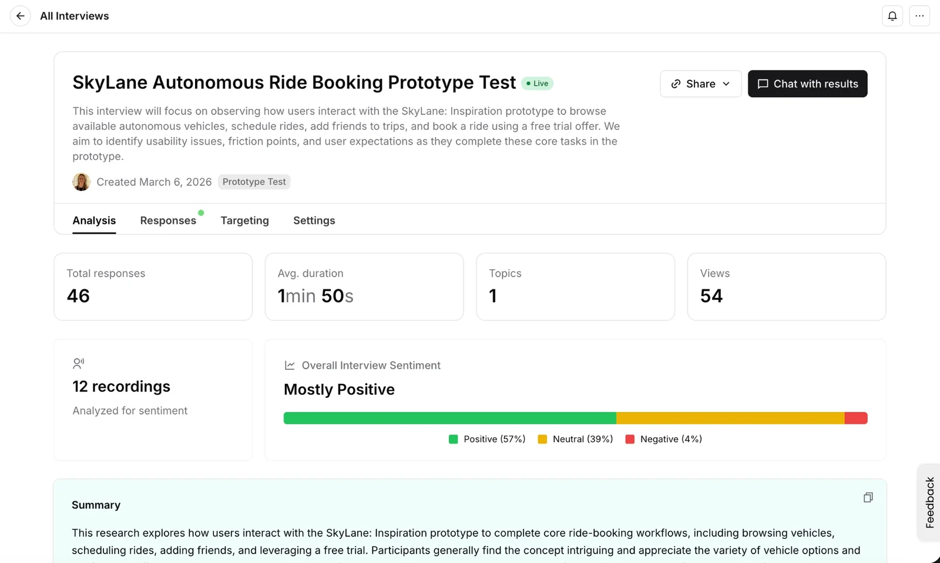Select the Avg. duration value
The width and height of the screenshot is (940, 563).
coord(315,296)
